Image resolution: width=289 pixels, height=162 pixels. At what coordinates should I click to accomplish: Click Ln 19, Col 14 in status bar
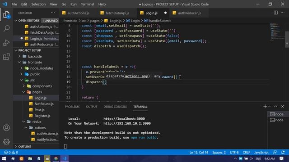pos(199,152)
